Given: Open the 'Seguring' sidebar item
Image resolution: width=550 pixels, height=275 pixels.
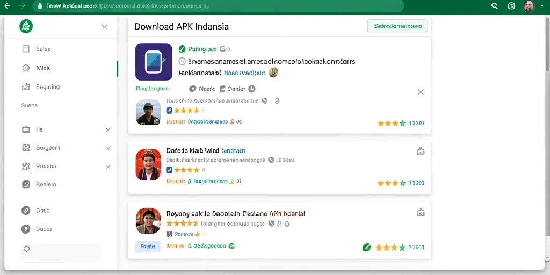Looking at the screenshot, I should tap(41, 87).
